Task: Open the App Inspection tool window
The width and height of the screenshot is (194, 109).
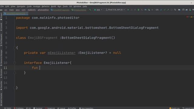Action: point(86,108)
